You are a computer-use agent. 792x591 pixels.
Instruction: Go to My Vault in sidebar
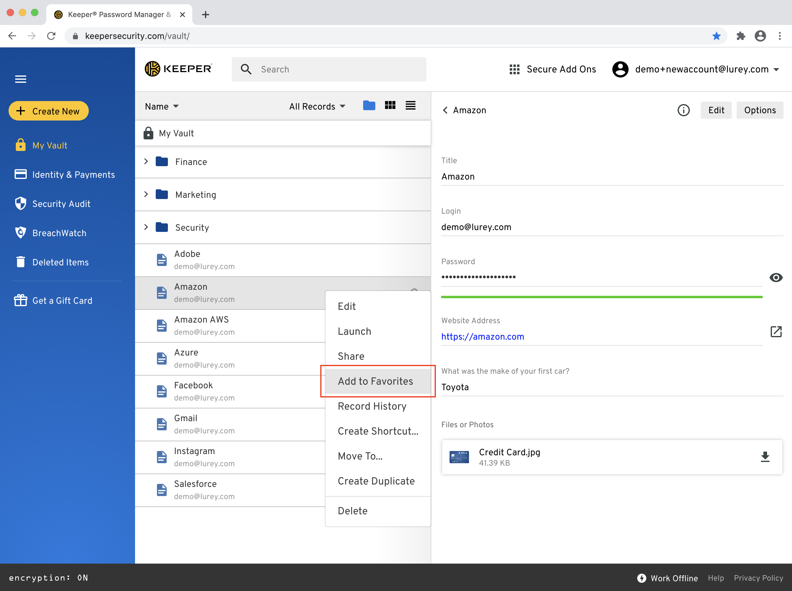point(41,145)
